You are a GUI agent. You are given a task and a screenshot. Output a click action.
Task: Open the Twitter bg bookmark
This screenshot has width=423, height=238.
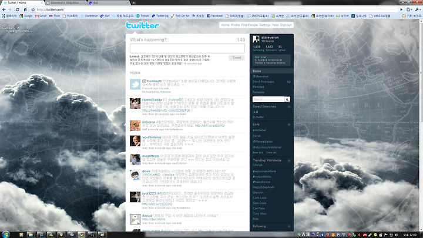[x=160, y=16]
